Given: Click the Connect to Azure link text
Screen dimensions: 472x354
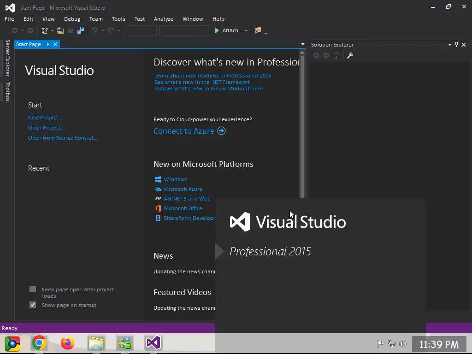Looking at the screenshot, I should point(184,131).
